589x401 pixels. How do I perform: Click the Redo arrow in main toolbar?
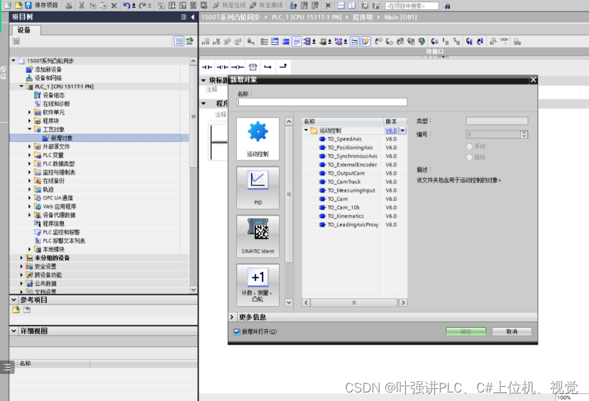coord(143,5)
